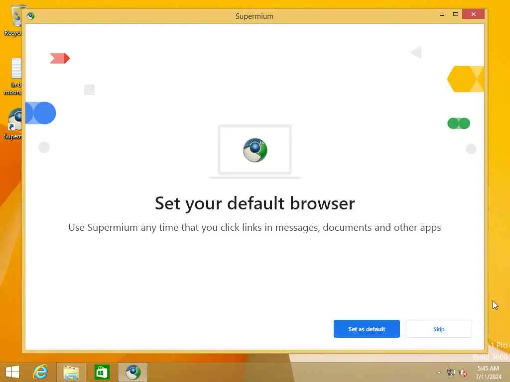
Task: Click Supermium logo in laptop illustration
Action: [x=255, y=150]
